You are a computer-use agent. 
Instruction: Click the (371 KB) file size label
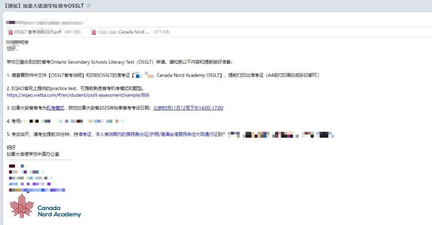click(x=162, y=32)
